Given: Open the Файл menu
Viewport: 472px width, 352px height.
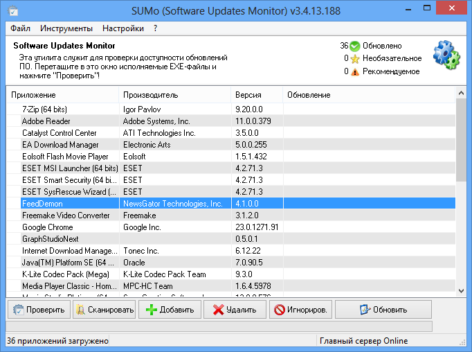Looking at the screenshot, I should tap(20, 28).
